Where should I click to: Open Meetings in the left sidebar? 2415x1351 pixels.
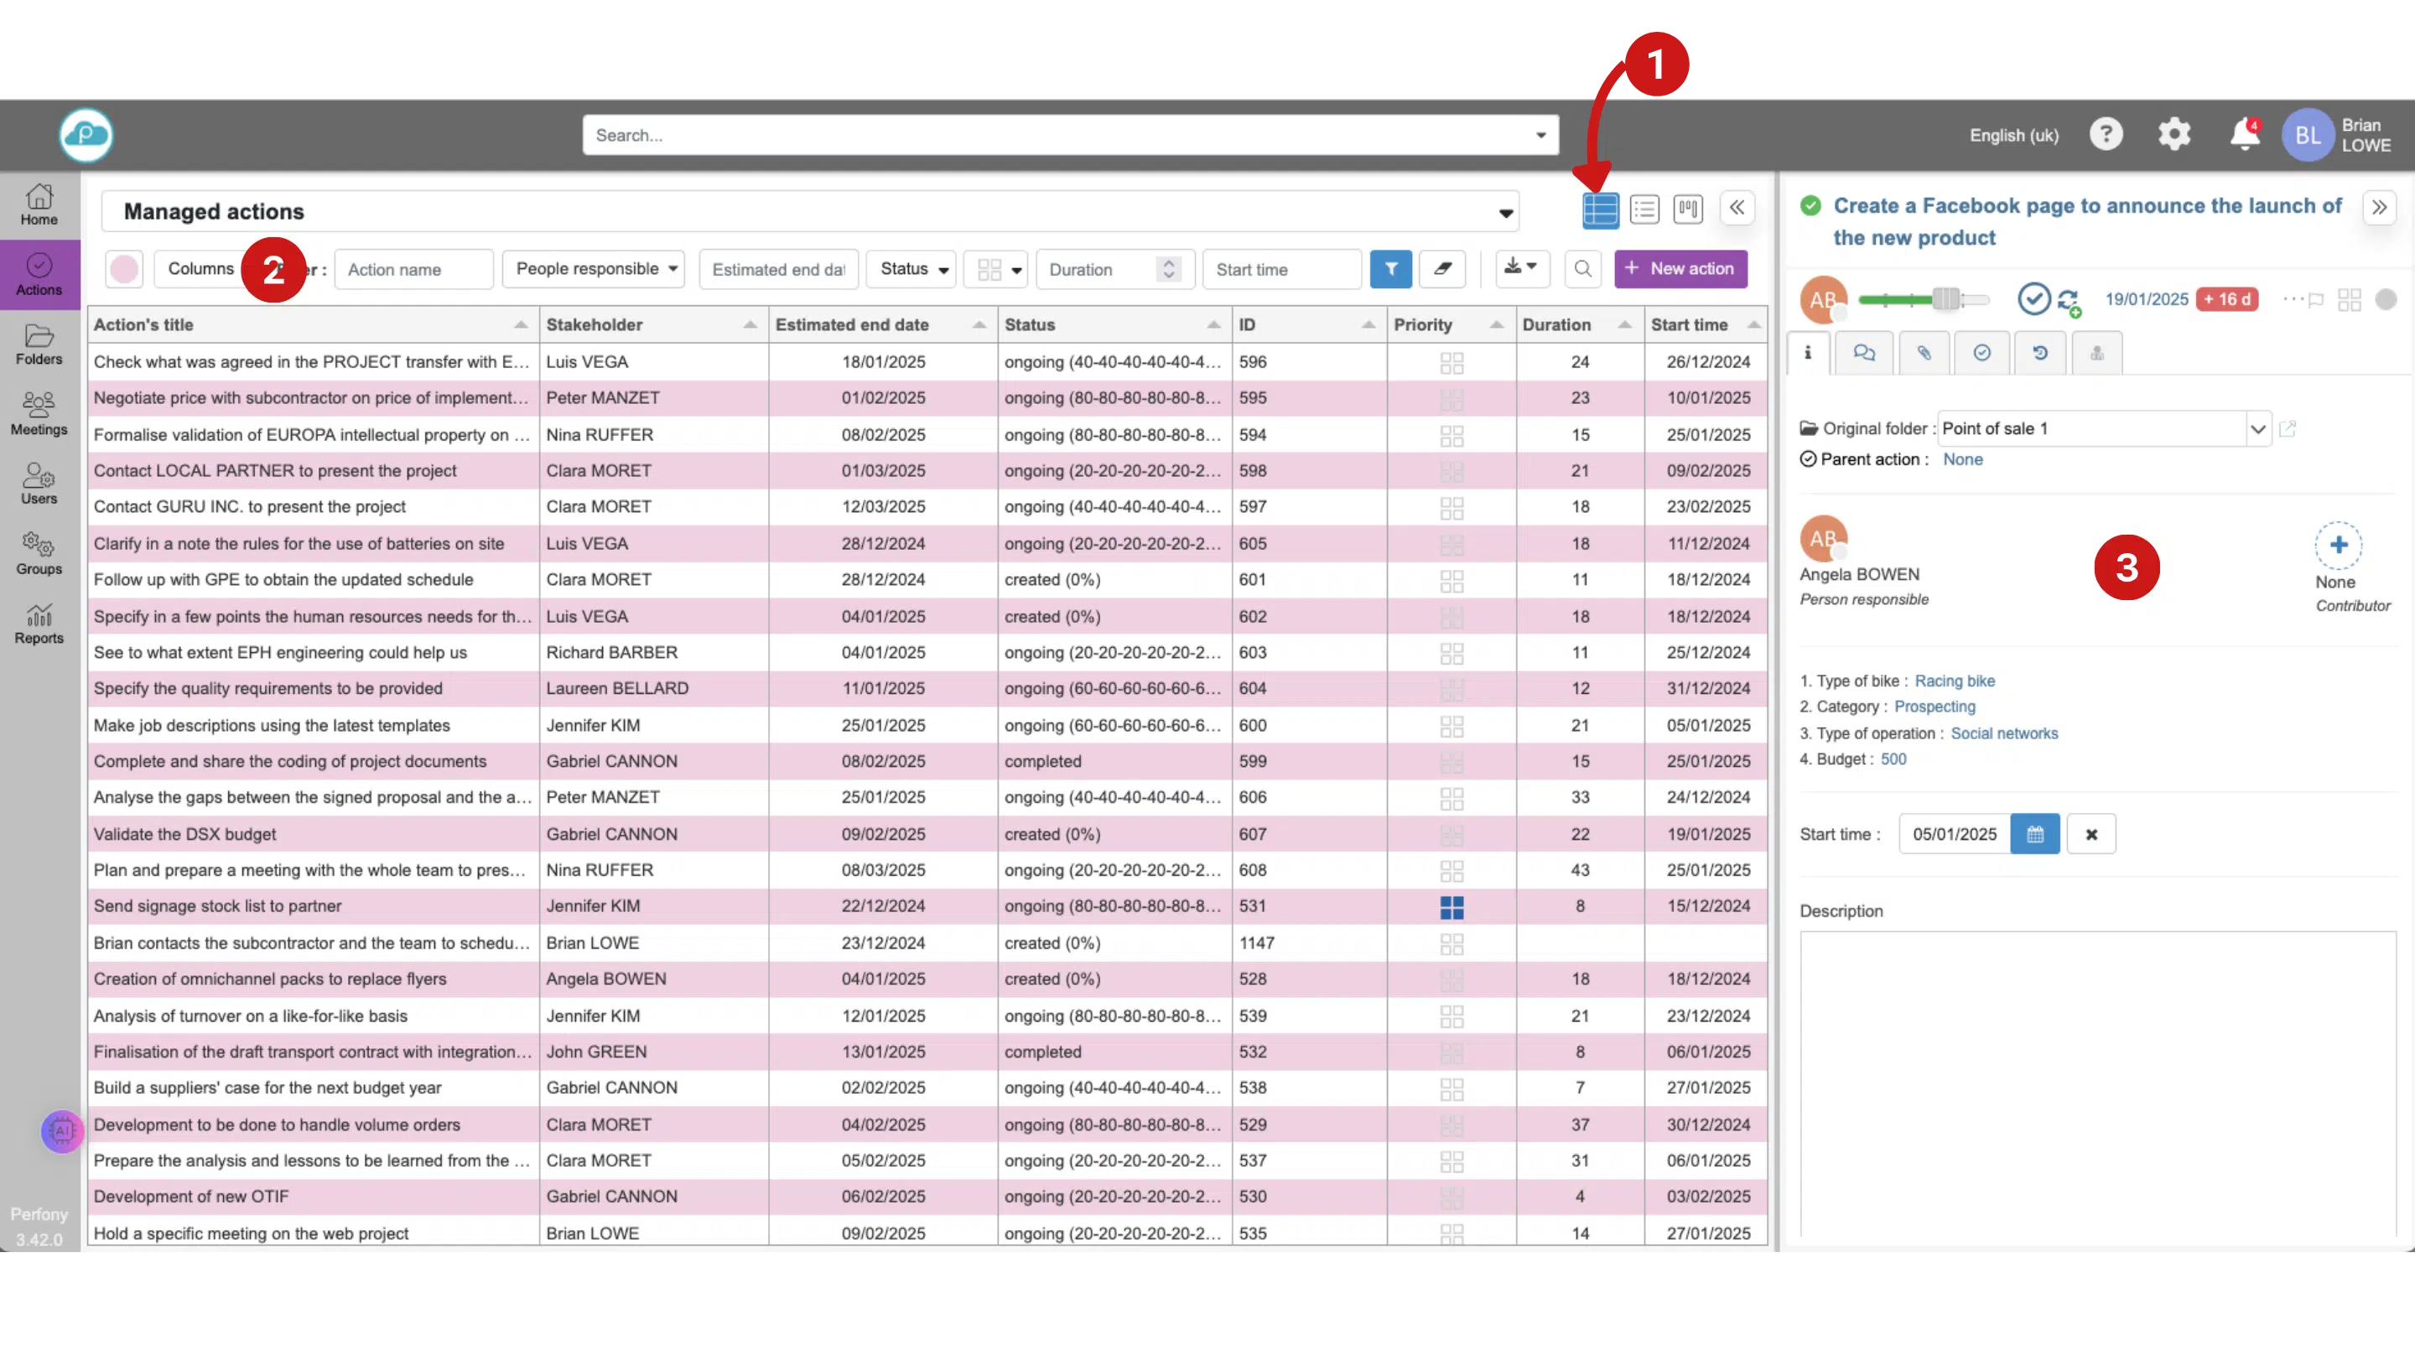[39, 413]
